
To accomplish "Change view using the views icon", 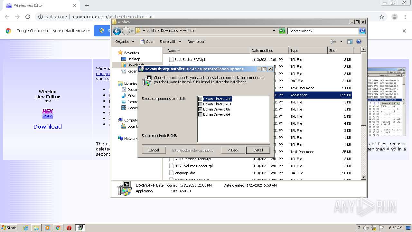I will pos(333,42).
